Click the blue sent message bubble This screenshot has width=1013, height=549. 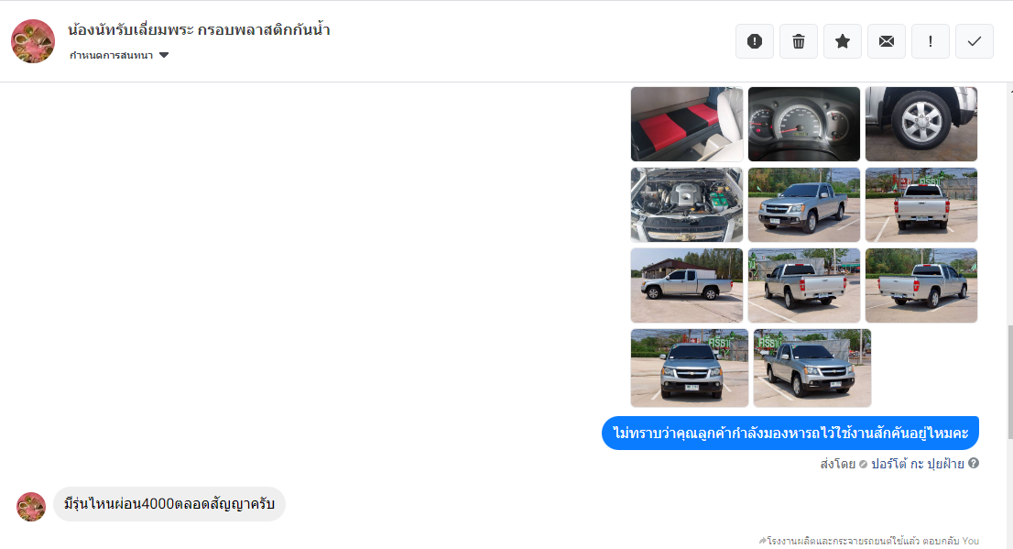point(790,434)
